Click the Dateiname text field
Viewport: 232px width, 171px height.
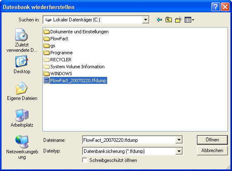pos(129,140)
